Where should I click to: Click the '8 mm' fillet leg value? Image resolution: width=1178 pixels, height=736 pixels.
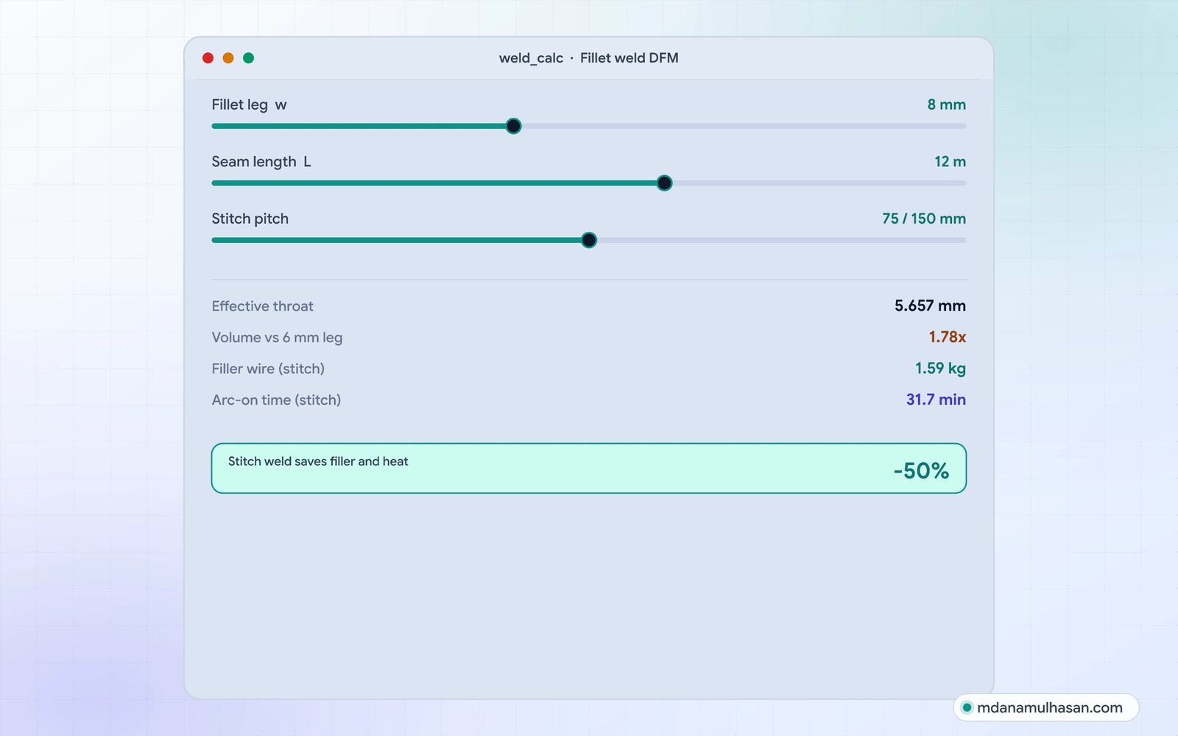[946, 105]
